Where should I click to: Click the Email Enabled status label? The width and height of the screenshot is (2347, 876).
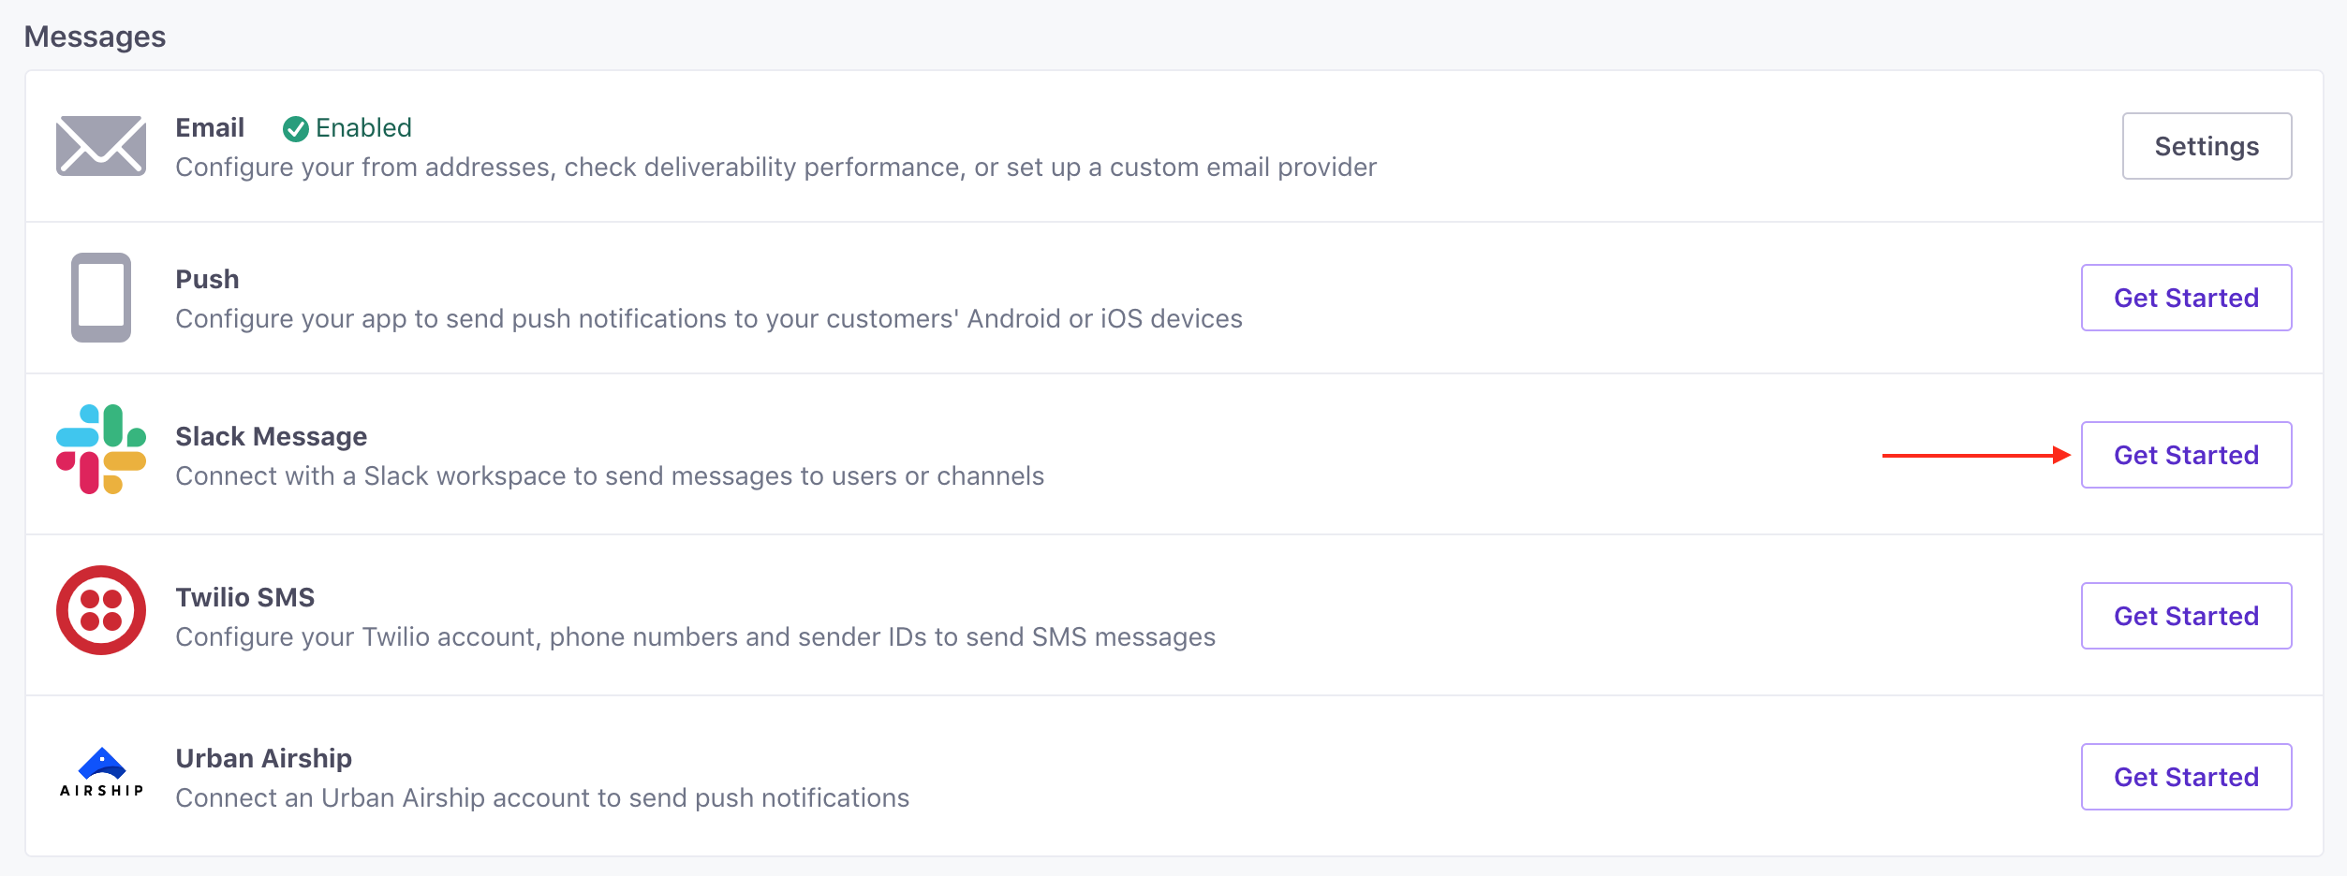point(363,128)
